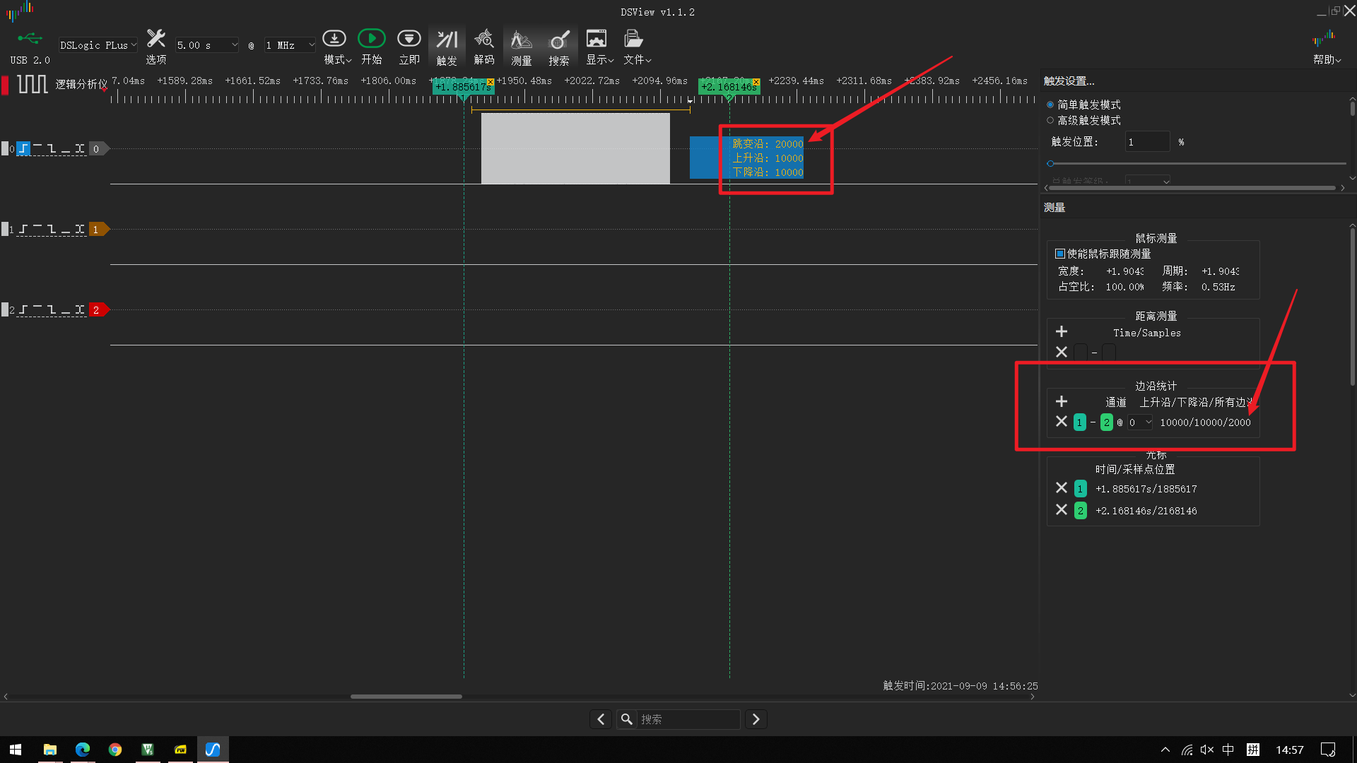Image resolution: width=1357 pixels, height=763 pixels.
Task: Click the search (搜索) input field
Action: pos(687,719)
